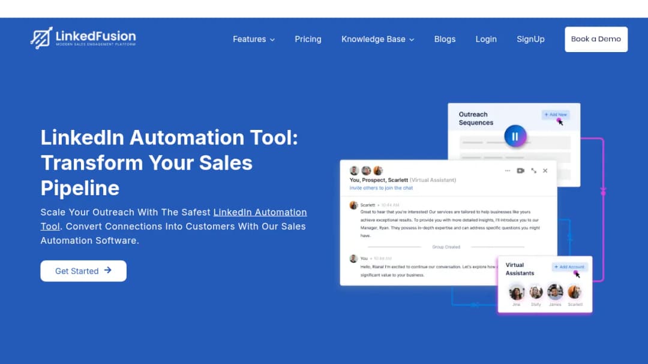Open the Blogs page
This screenshot has height=364, width=648.
(x=445, y=39)
